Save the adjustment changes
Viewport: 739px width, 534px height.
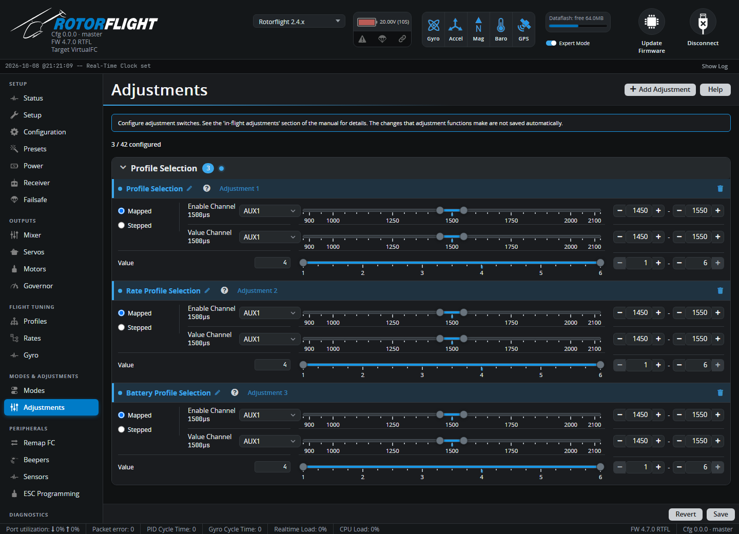click(721, 514)
